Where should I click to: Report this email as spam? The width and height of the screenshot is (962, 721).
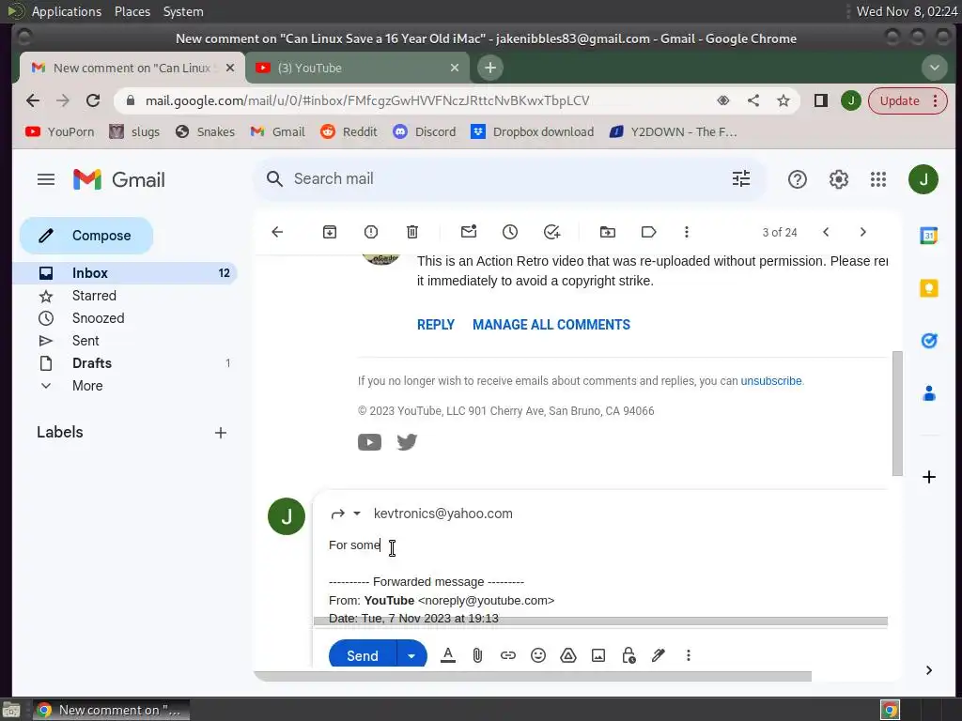(370, 232)
